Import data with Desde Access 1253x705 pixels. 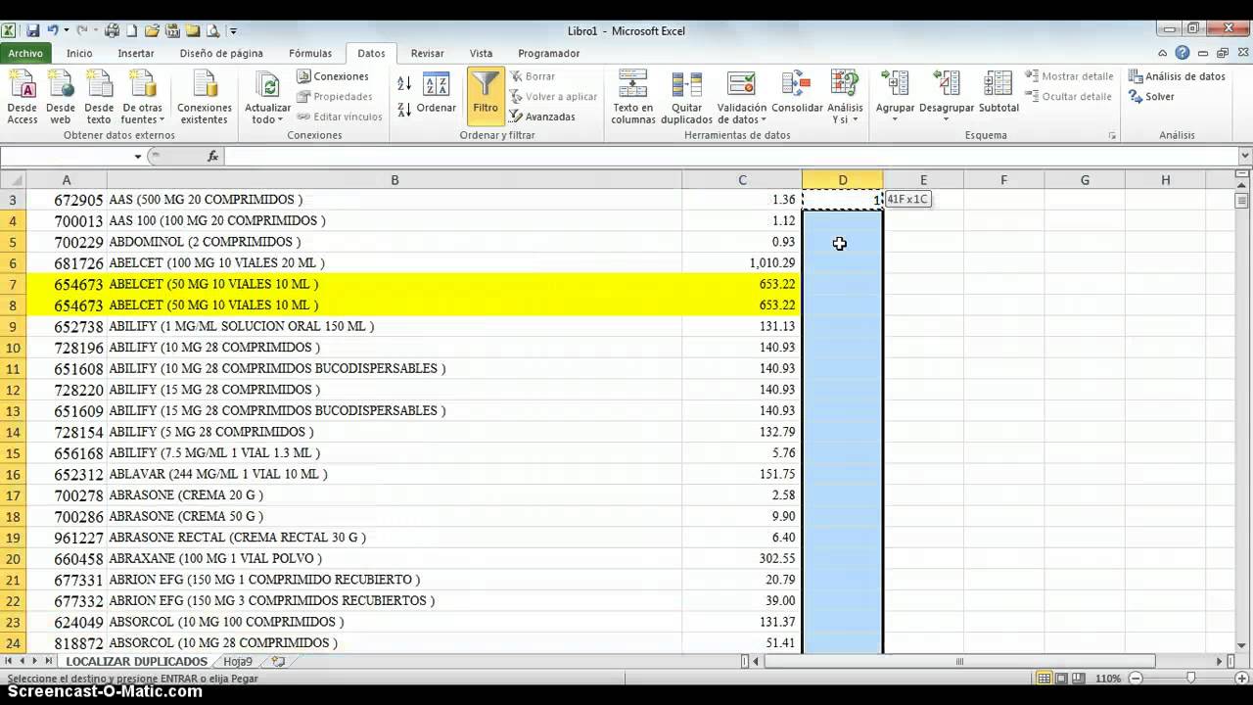(22, 98)
